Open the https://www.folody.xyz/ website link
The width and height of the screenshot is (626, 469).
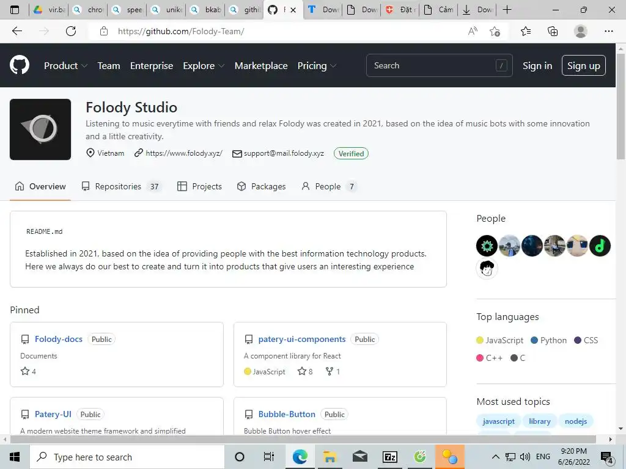(184, 153)
